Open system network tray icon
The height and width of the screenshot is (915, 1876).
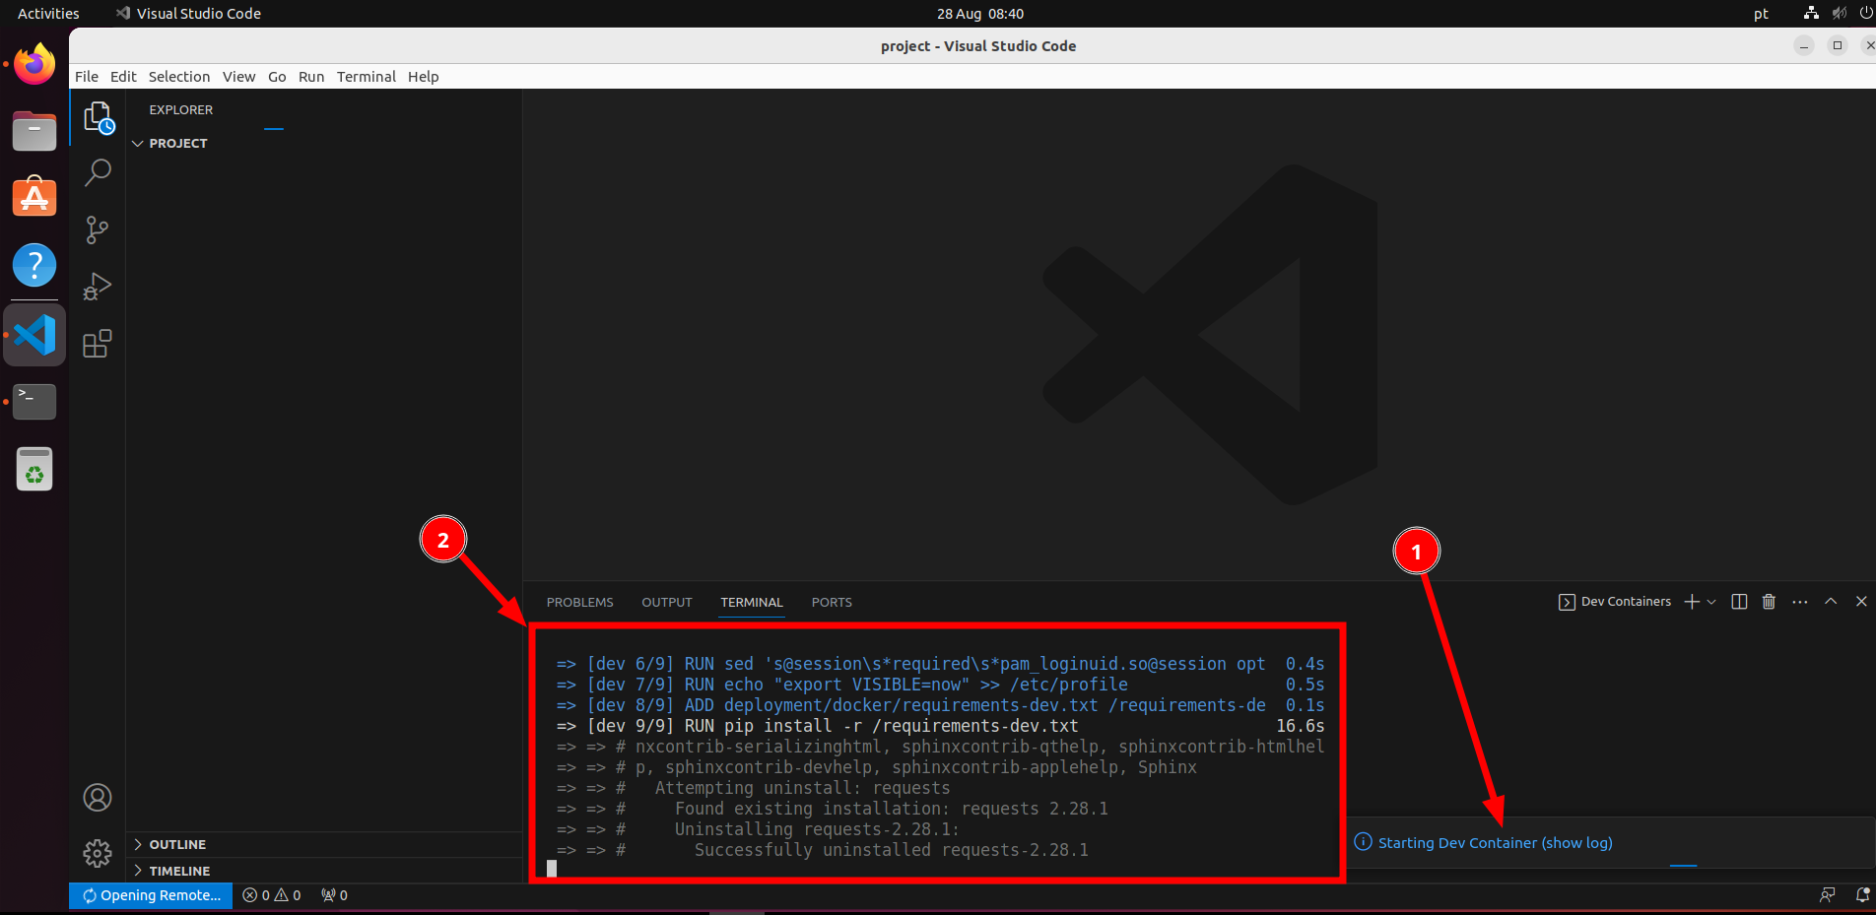click(x=1811, y=14)
